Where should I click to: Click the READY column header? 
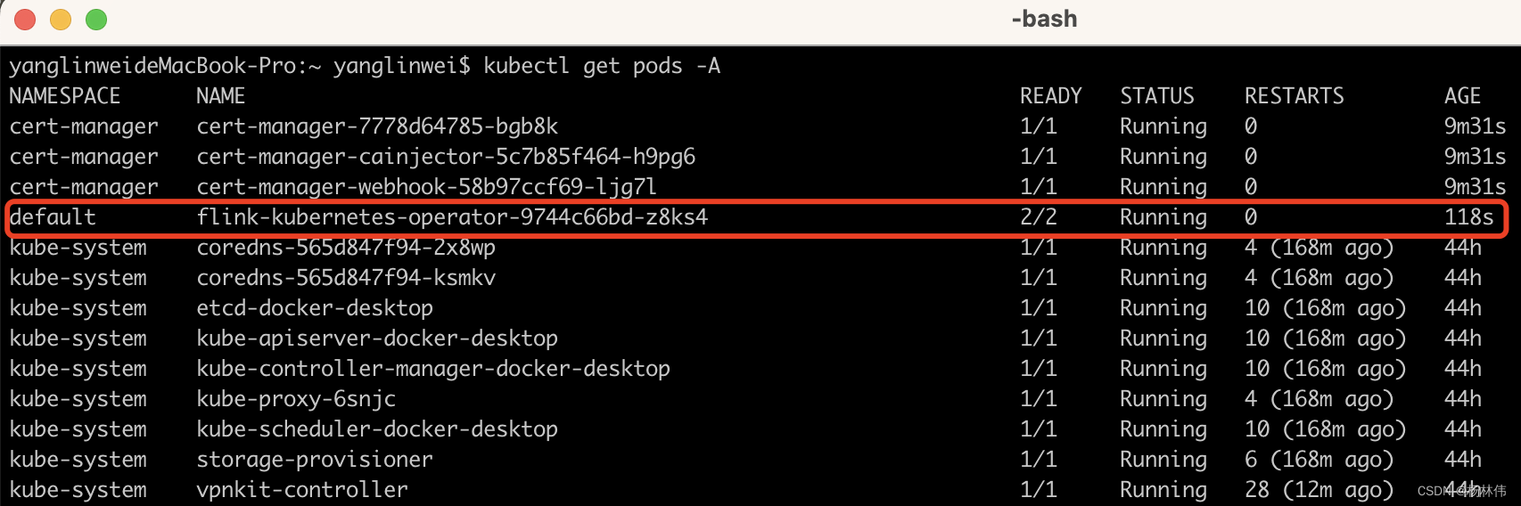click(1050, 96)
